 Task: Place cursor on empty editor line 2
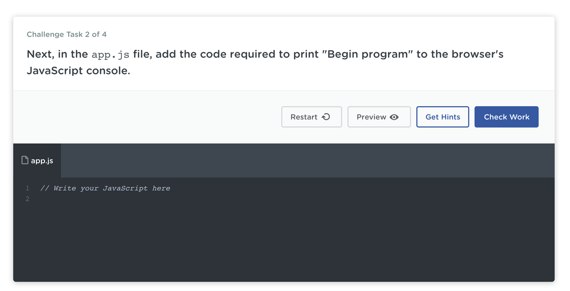(x=133, y=199)
